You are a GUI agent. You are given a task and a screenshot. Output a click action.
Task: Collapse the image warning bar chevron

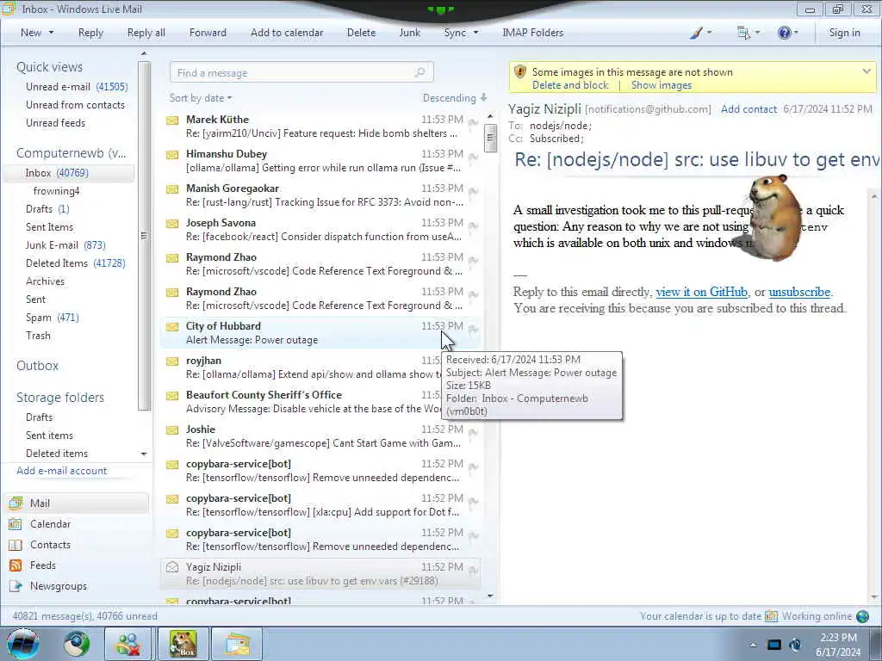[x=866, y=71]
